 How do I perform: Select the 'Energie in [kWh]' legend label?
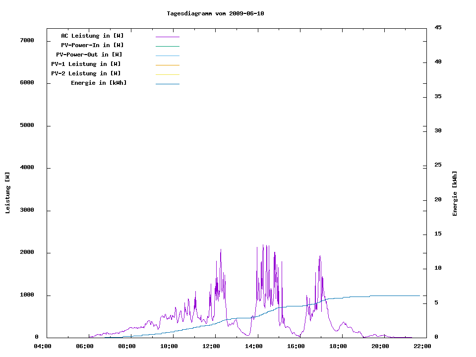coord(99,83)
